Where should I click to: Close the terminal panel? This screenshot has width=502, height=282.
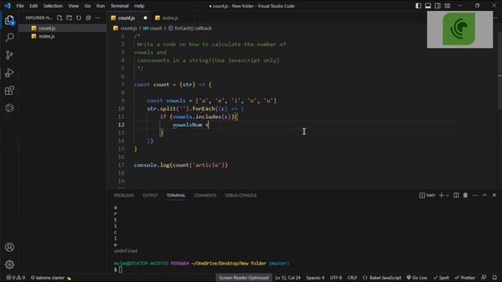(x=494, y=195)
